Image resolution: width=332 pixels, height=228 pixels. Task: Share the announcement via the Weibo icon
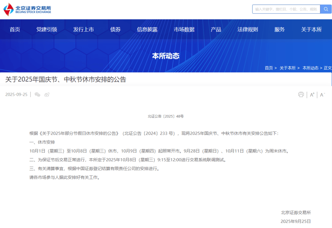pyautogui.click(x=47, y=94)
